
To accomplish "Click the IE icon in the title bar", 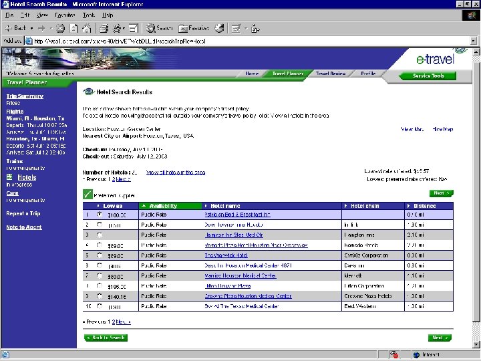I will click(5, 4).
